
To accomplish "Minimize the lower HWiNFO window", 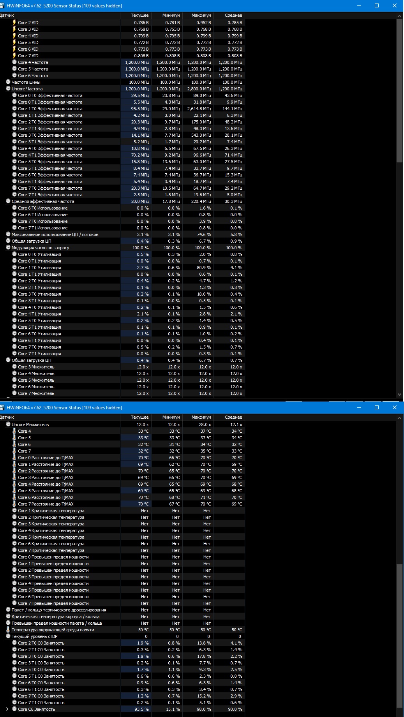I will tap(359, 407).
